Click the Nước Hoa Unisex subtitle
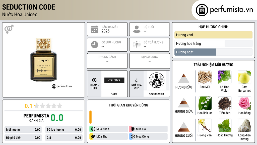 tap(20, 14)
